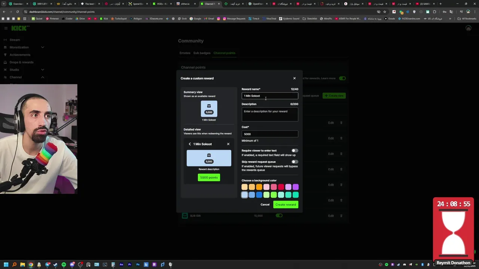479x269 pixels.
Task: Click Edit on the SUB Gift row
Action: click(x=331, y=216)
